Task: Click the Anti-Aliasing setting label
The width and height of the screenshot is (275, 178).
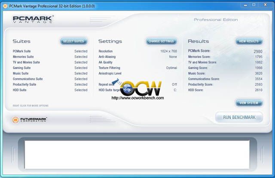Action: coord(107,57)
